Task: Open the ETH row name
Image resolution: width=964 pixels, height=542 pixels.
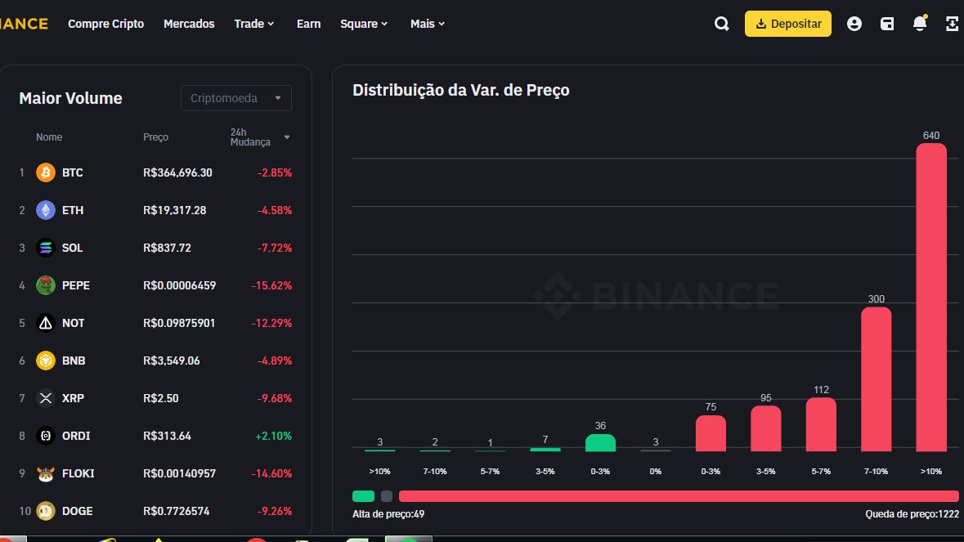Action: pos(73,210)
